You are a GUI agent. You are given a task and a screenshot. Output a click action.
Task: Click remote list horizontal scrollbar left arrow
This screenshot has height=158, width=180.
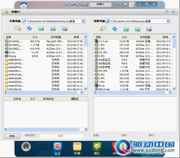[95, 92]
